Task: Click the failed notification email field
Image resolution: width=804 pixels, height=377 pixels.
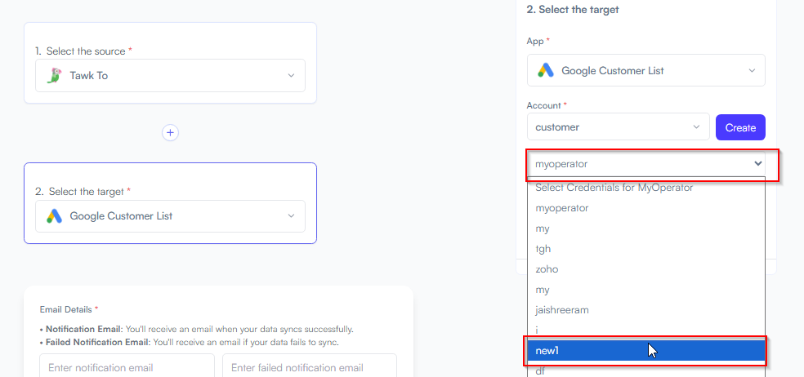Action: tap(309, 366)
